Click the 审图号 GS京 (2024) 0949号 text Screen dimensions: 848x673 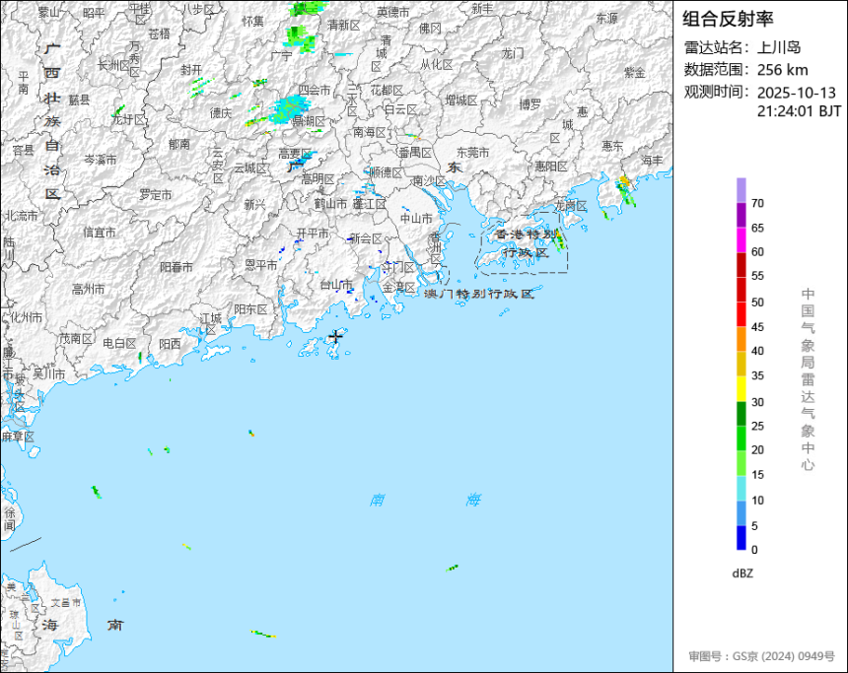pyautogui.click(x=761, y=656)
